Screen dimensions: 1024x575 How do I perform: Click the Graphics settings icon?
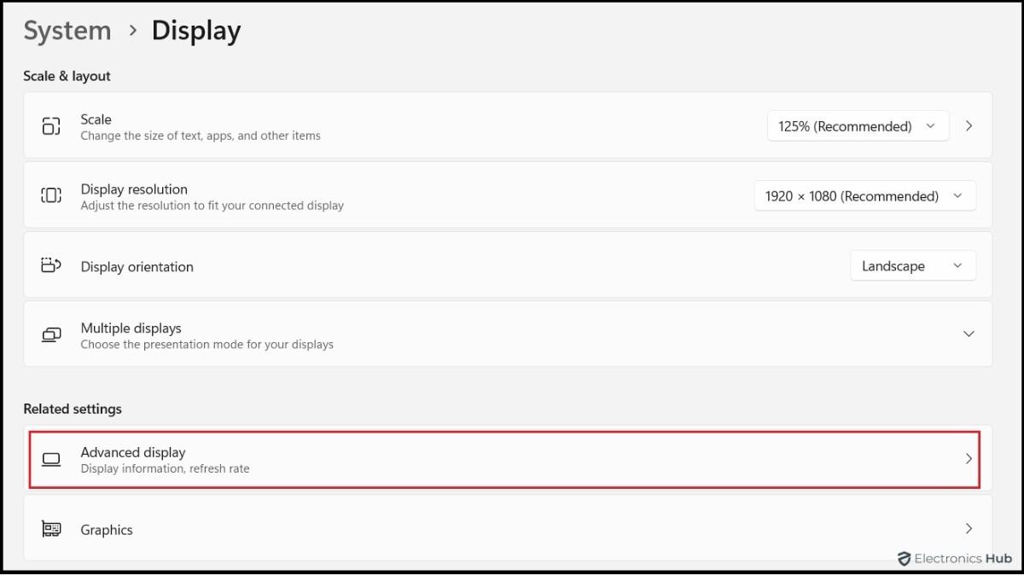point(51,529)
